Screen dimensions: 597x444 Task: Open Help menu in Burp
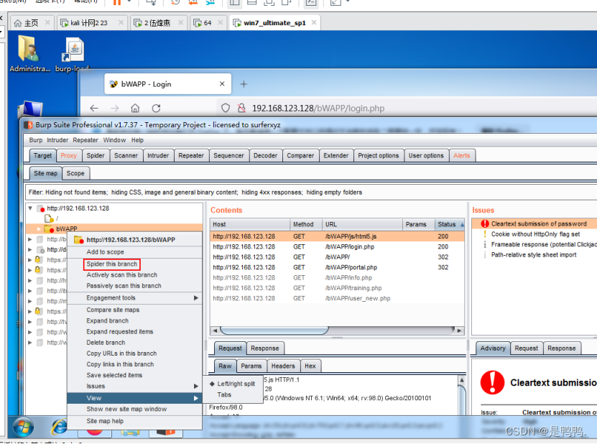pos(137,140)
